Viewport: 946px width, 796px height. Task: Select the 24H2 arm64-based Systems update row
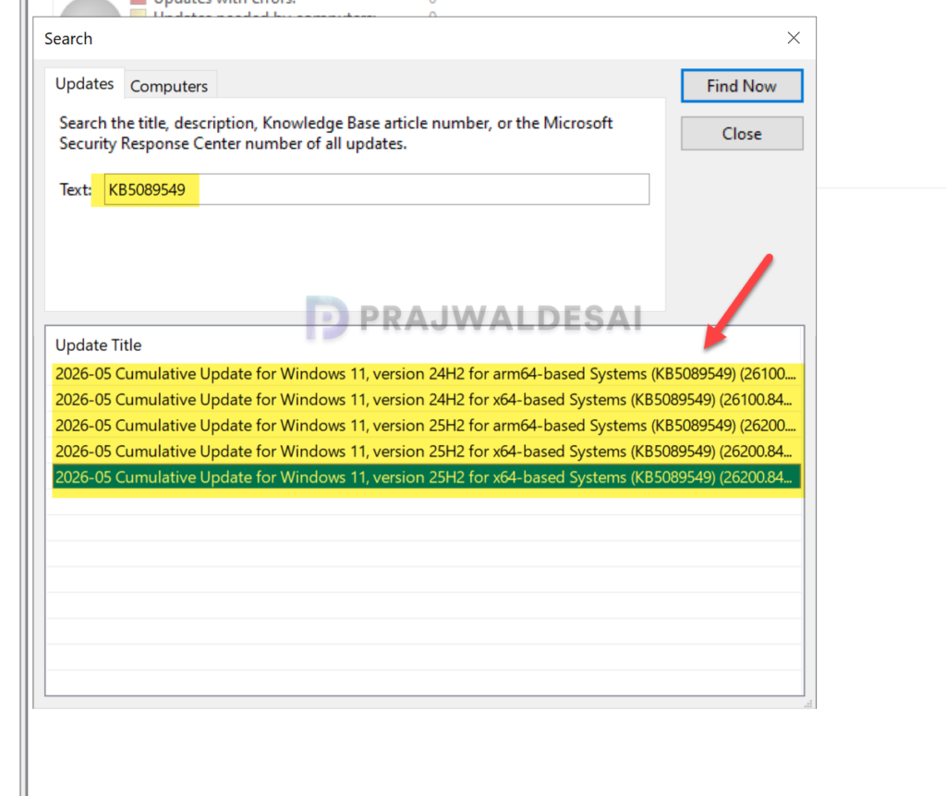pos(425,374)
